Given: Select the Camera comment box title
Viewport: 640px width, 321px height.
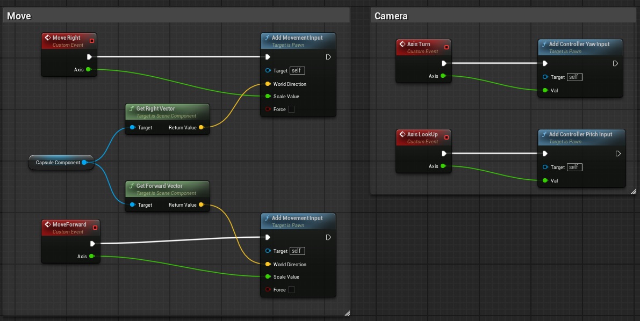Looking at the screenshot, I should tap(391, 16).
